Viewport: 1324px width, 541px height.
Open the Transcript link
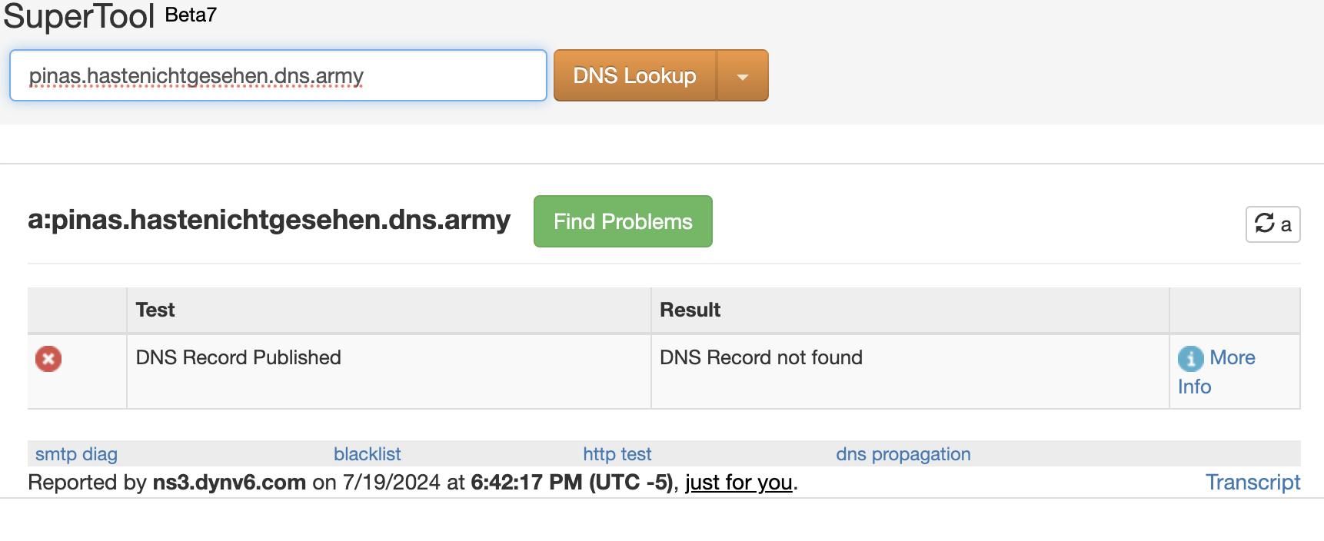(x=1252, y=483)
